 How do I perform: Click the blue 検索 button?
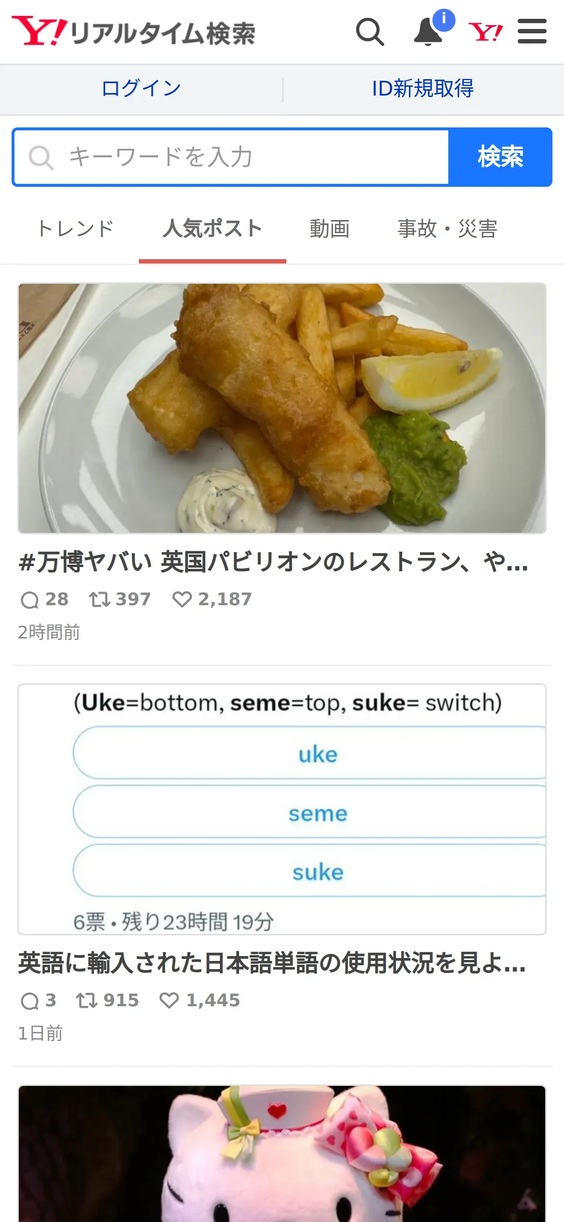(500, 157)
